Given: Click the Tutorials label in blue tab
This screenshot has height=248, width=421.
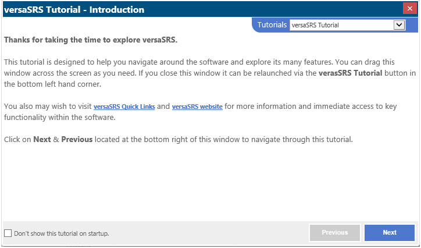Looking at the screenshot, I should coord(272,25).
